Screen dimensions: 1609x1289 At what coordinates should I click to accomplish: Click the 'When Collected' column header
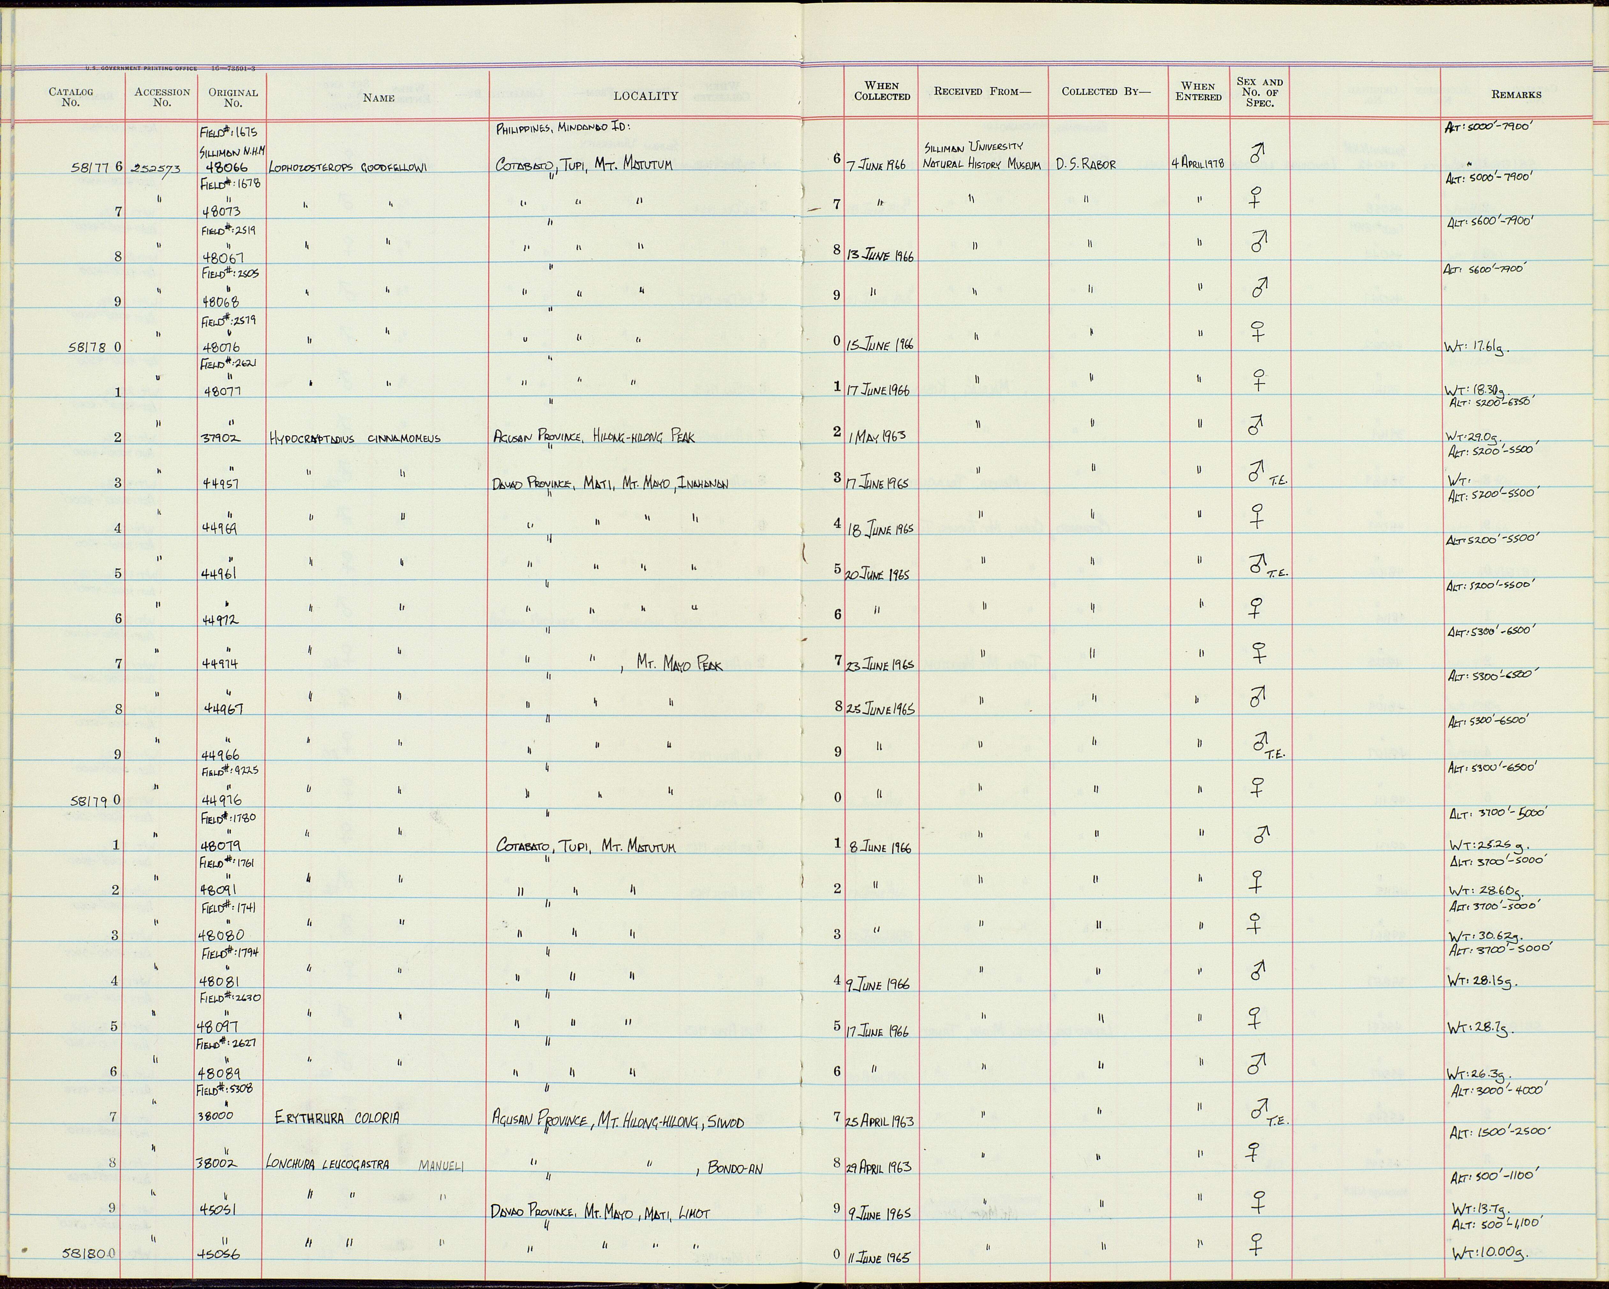(882, 91)
